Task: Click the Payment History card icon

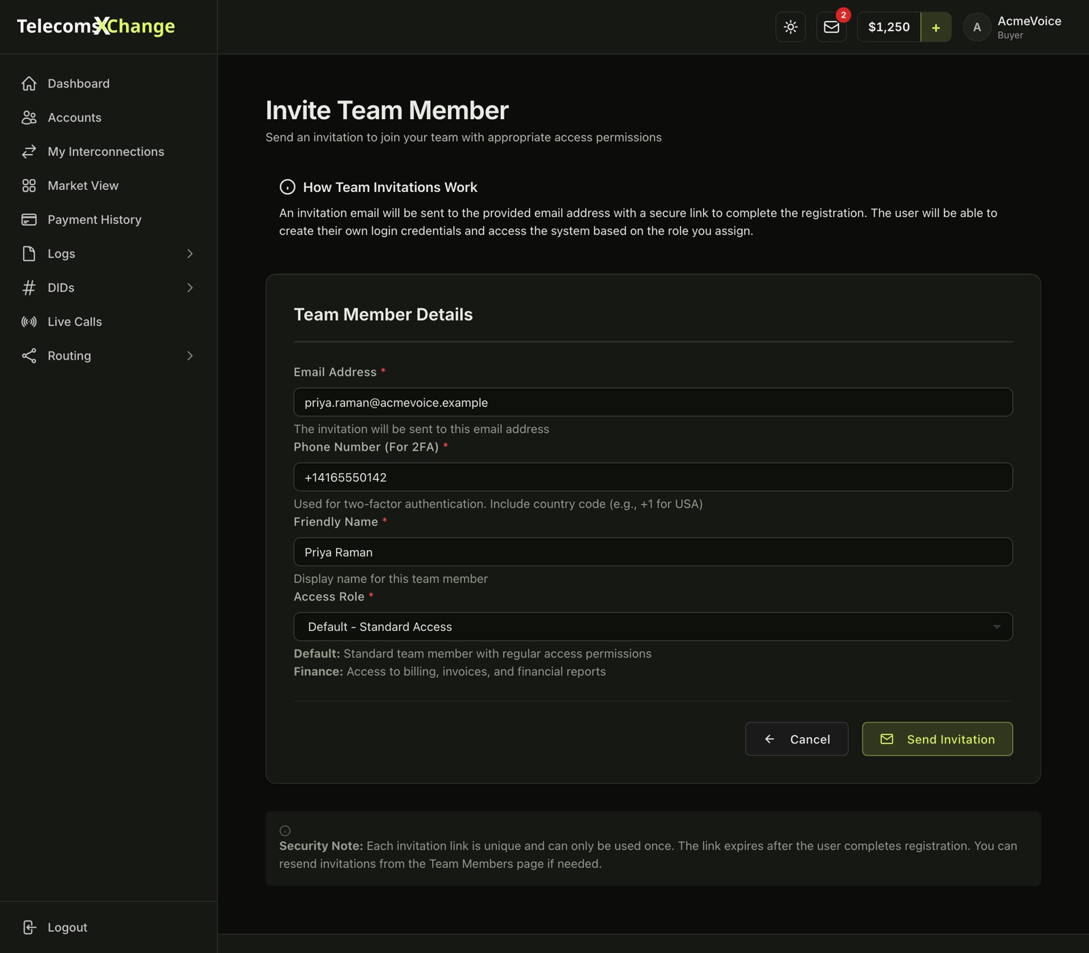Action: pyautogui.click(x=29, y=220)
